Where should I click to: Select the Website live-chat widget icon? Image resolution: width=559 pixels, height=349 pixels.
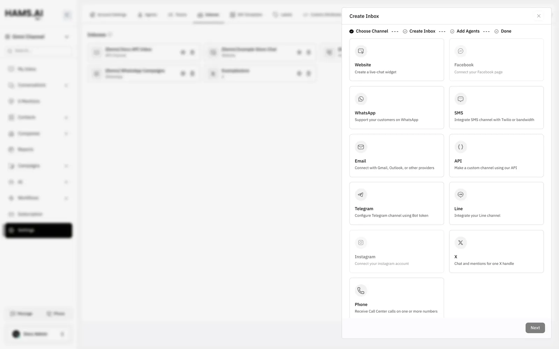[361, 51]
